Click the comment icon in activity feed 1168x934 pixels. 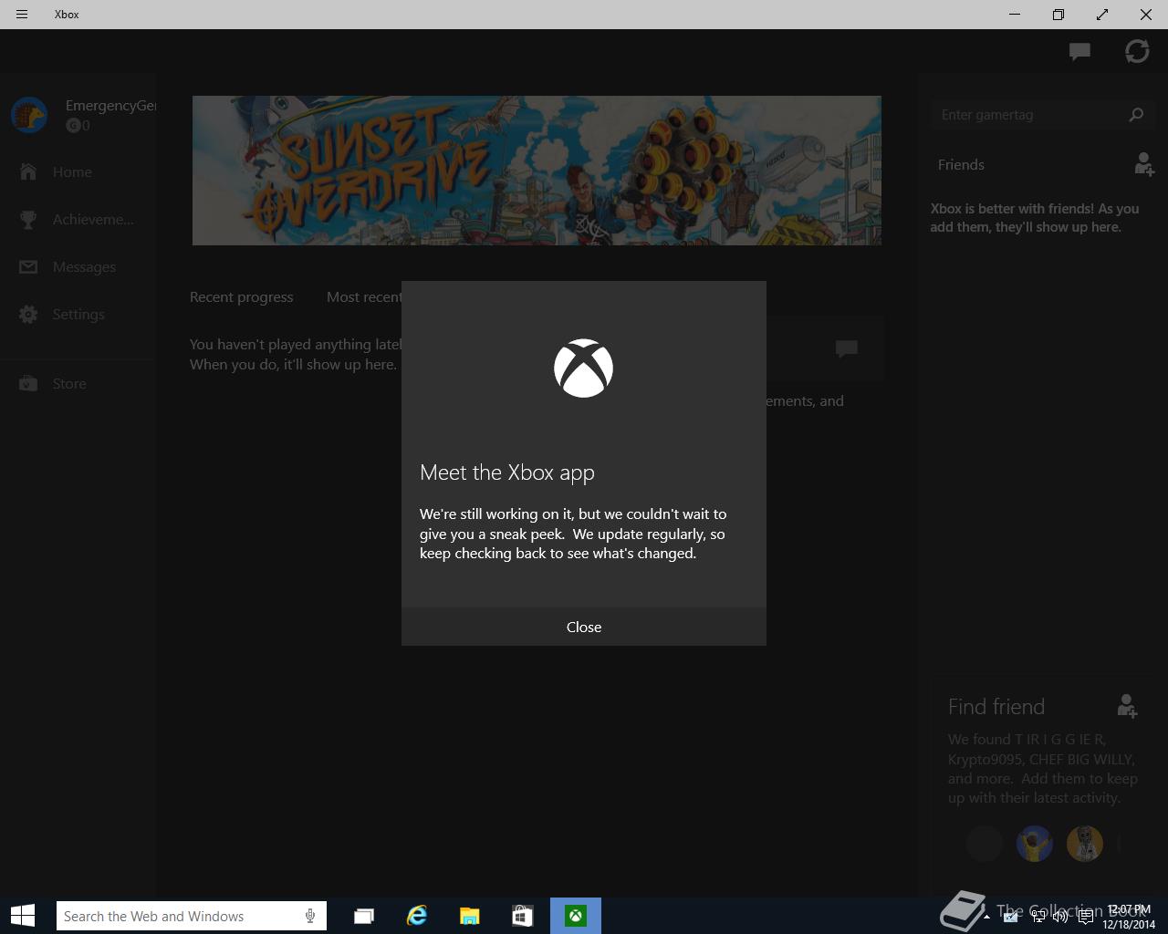847,348
